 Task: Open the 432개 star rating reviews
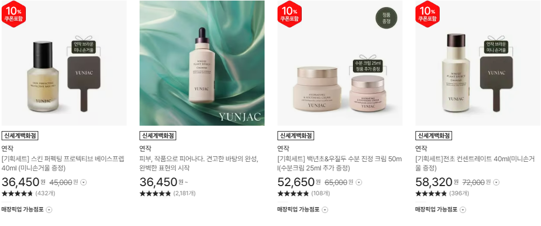[29, 193]
